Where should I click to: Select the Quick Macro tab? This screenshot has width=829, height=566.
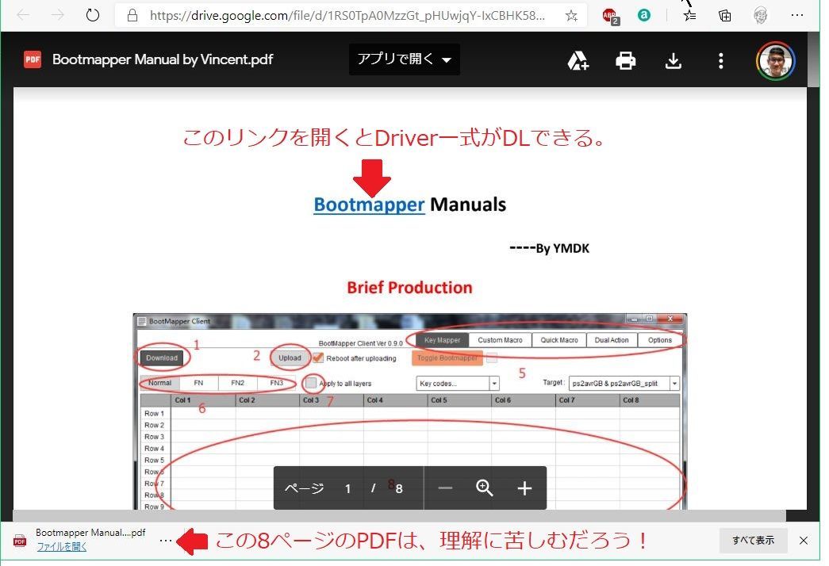[558, 340]
